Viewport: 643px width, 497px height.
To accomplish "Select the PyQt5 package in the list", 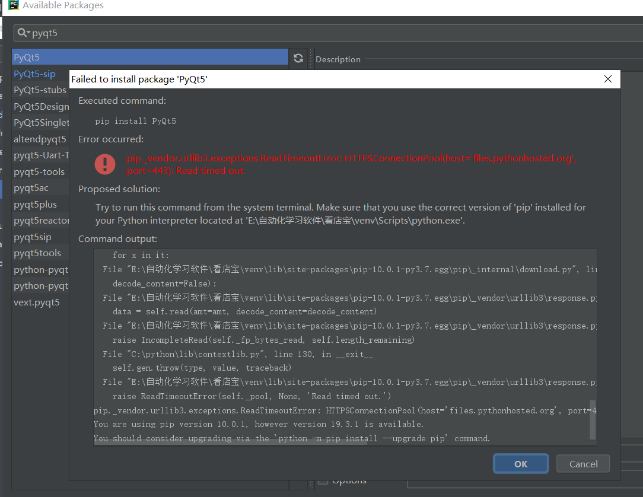I will click(x=150, y=57).
